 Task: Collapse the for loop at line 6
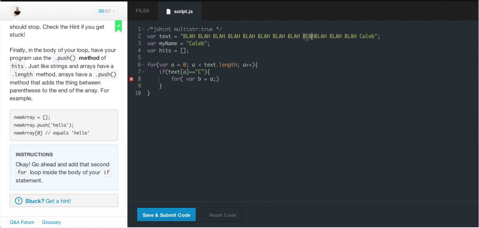pos(143,64)
